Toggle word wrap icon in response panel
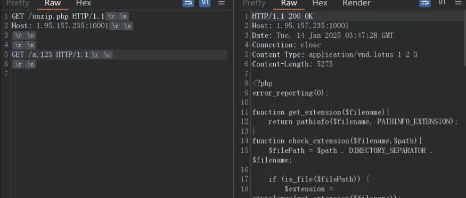Image resolution: width=466 pixels, height=198 pixels. [x=424, y=3]
